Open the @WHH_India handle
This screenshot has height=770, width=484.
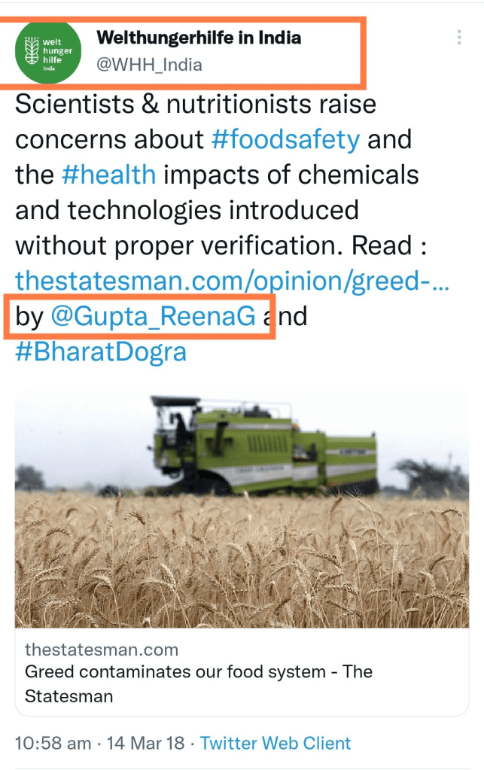[x=149, y=65]
